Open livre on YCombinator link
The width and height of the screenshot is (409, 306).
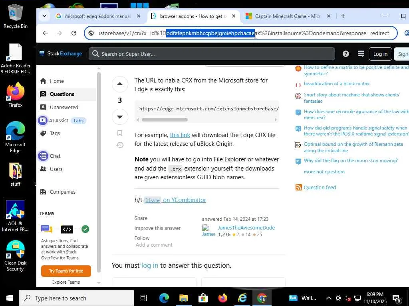coord(175,200)
